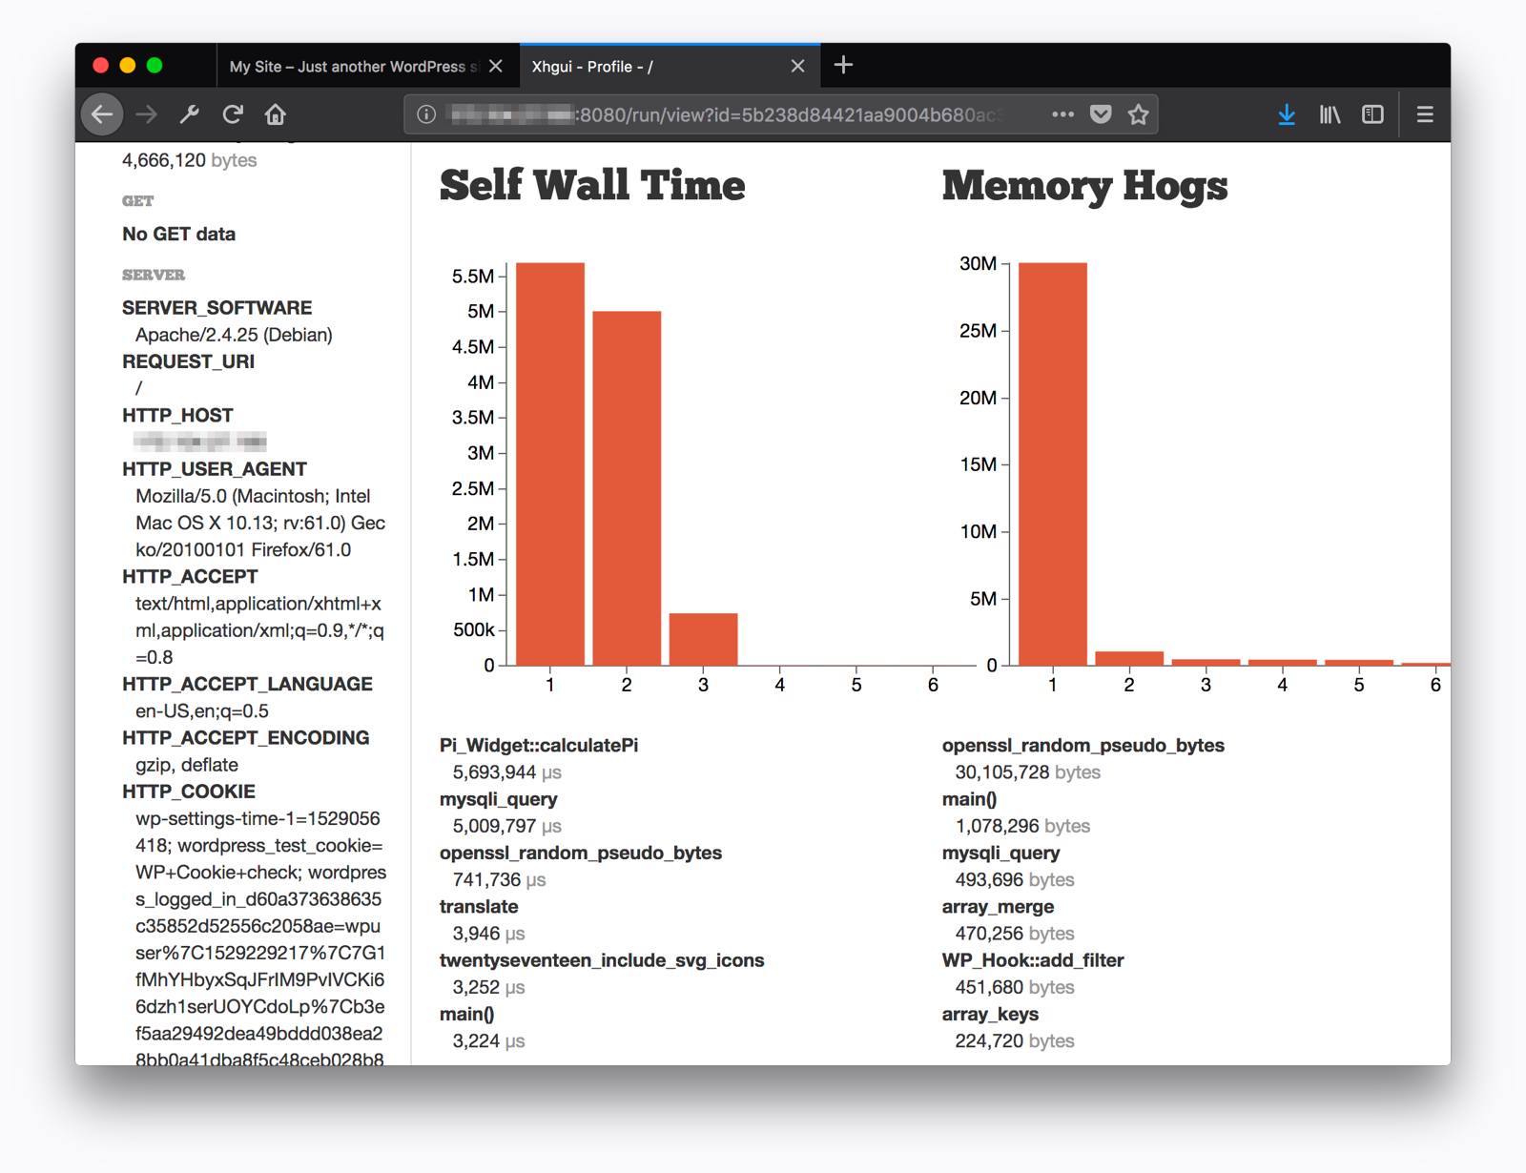Reload the page with the refresh icon

(x=233, y=114)
